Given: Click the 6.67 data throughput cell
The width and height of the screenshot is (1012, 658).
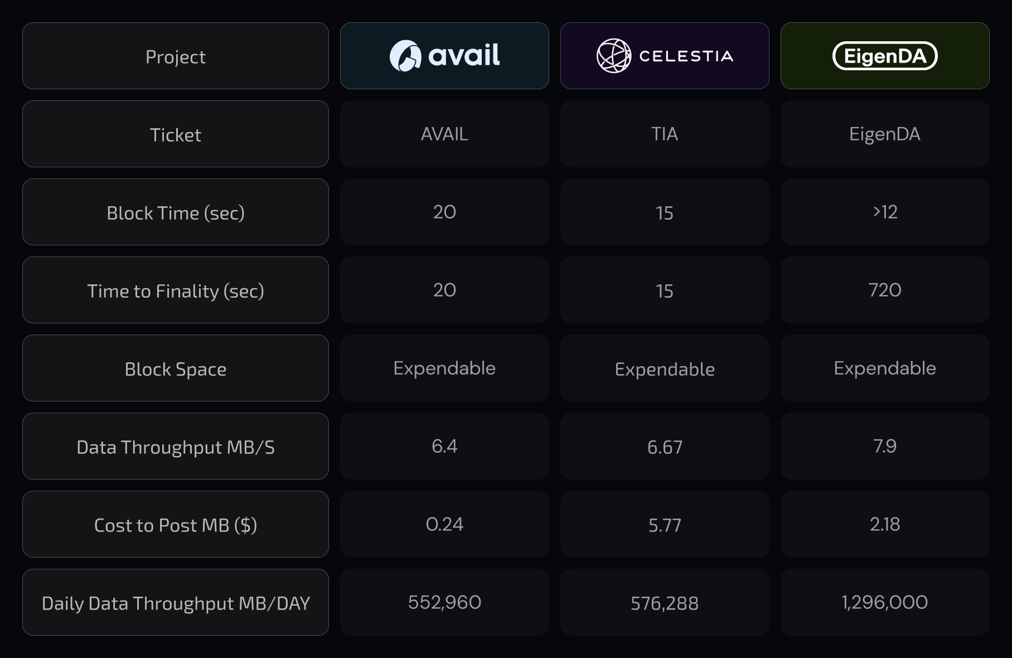Looking at the screenshot, I should pyautogui.click(x=665, y=447).
